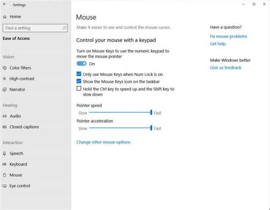This screenshot has width=270, height=210.
Task: Click the Keyboard icon in sidebar
Action: 5,164
